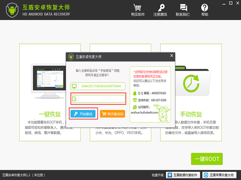Click the computer monitor illustration in 一键恢复 card
Image resolution: width=241 pixels, height=180 pixels.
point(49,81)
